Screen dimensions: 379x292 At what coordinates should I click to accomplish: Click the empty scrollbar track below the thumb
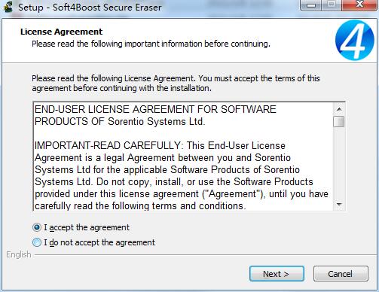coord(339,163)
